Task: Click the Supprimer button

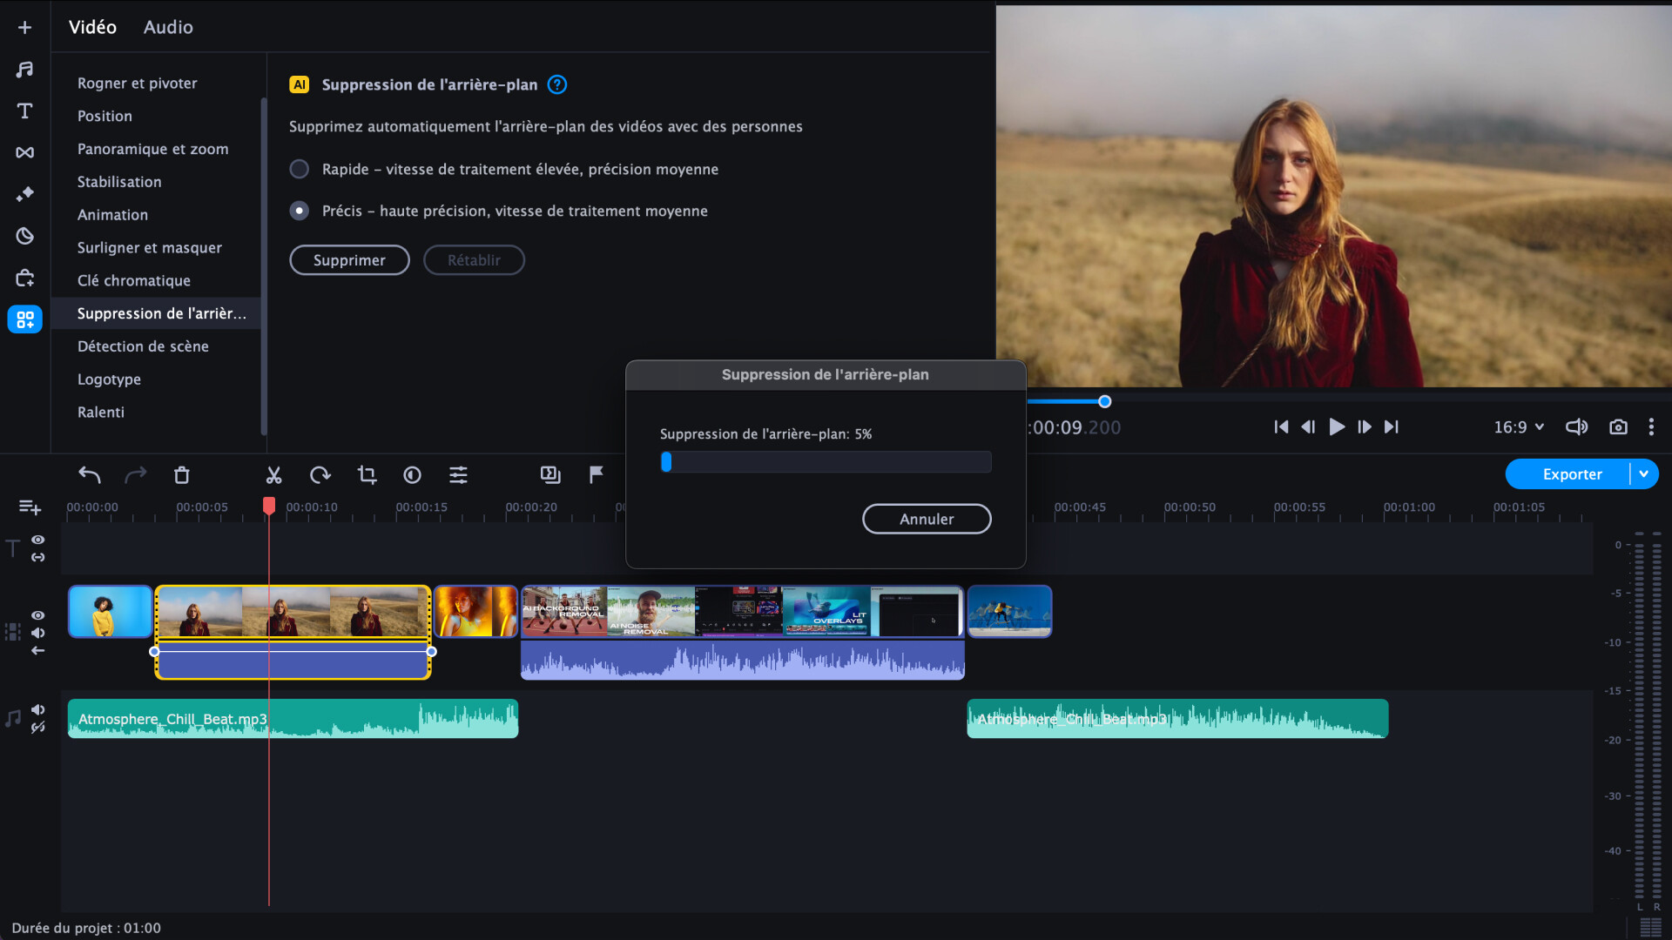Action: click(x=349, y=260)
